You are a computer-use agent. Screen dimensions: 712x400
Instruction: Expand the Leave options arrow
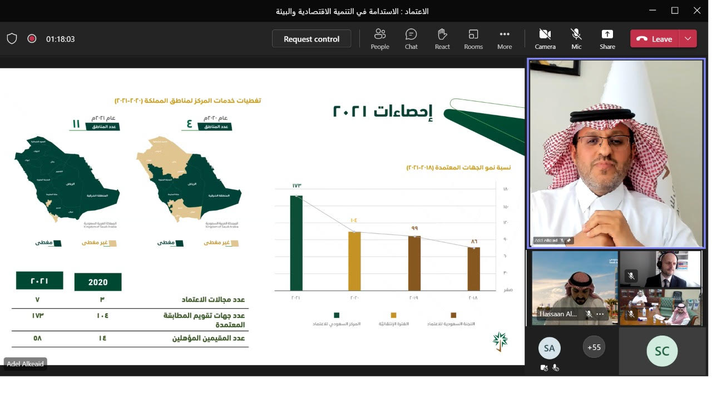(688, 39)
